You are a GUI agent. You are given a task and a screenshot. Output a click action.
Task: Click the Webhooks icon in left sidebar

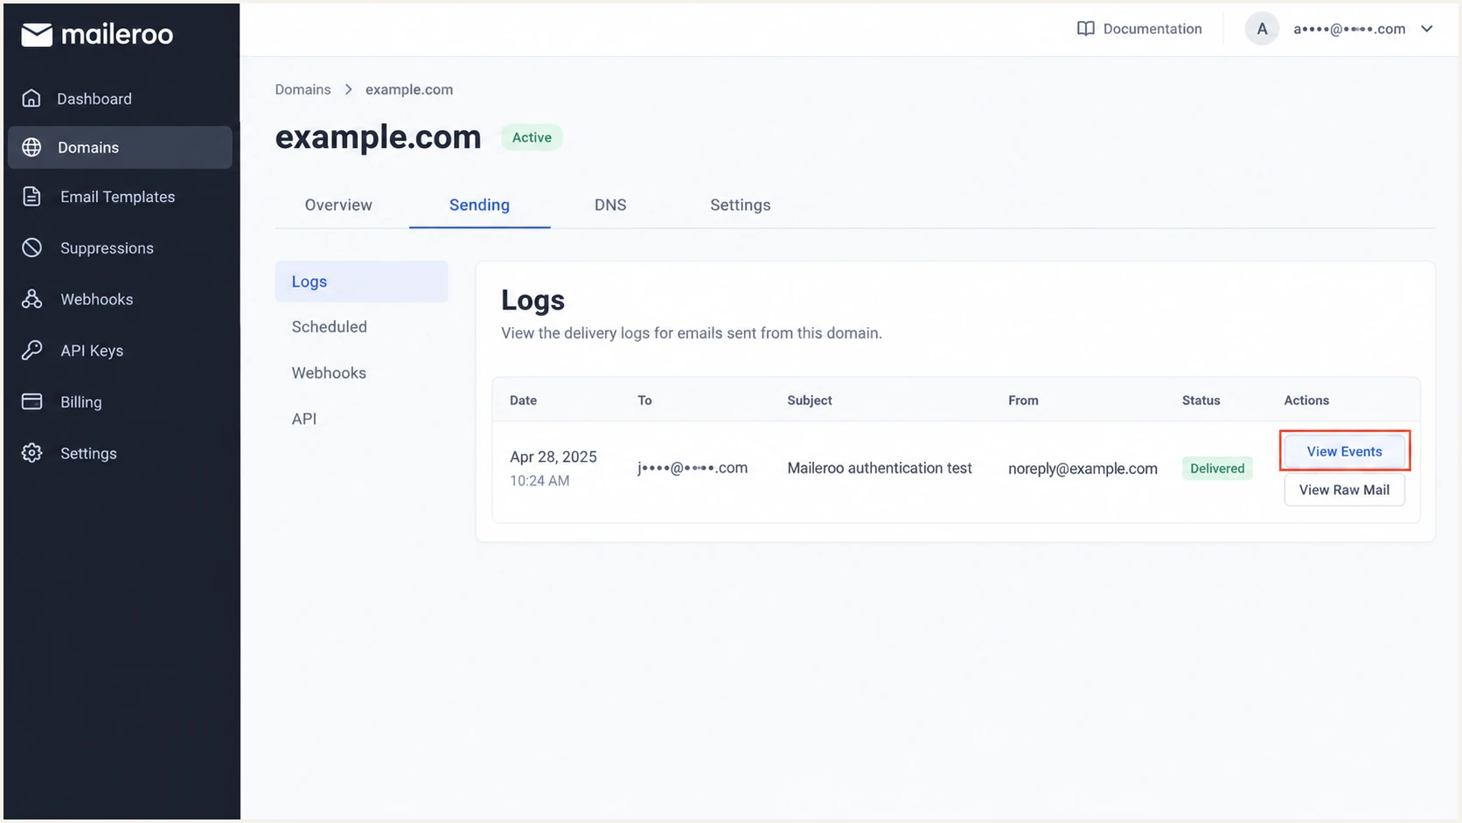(31, 299)
